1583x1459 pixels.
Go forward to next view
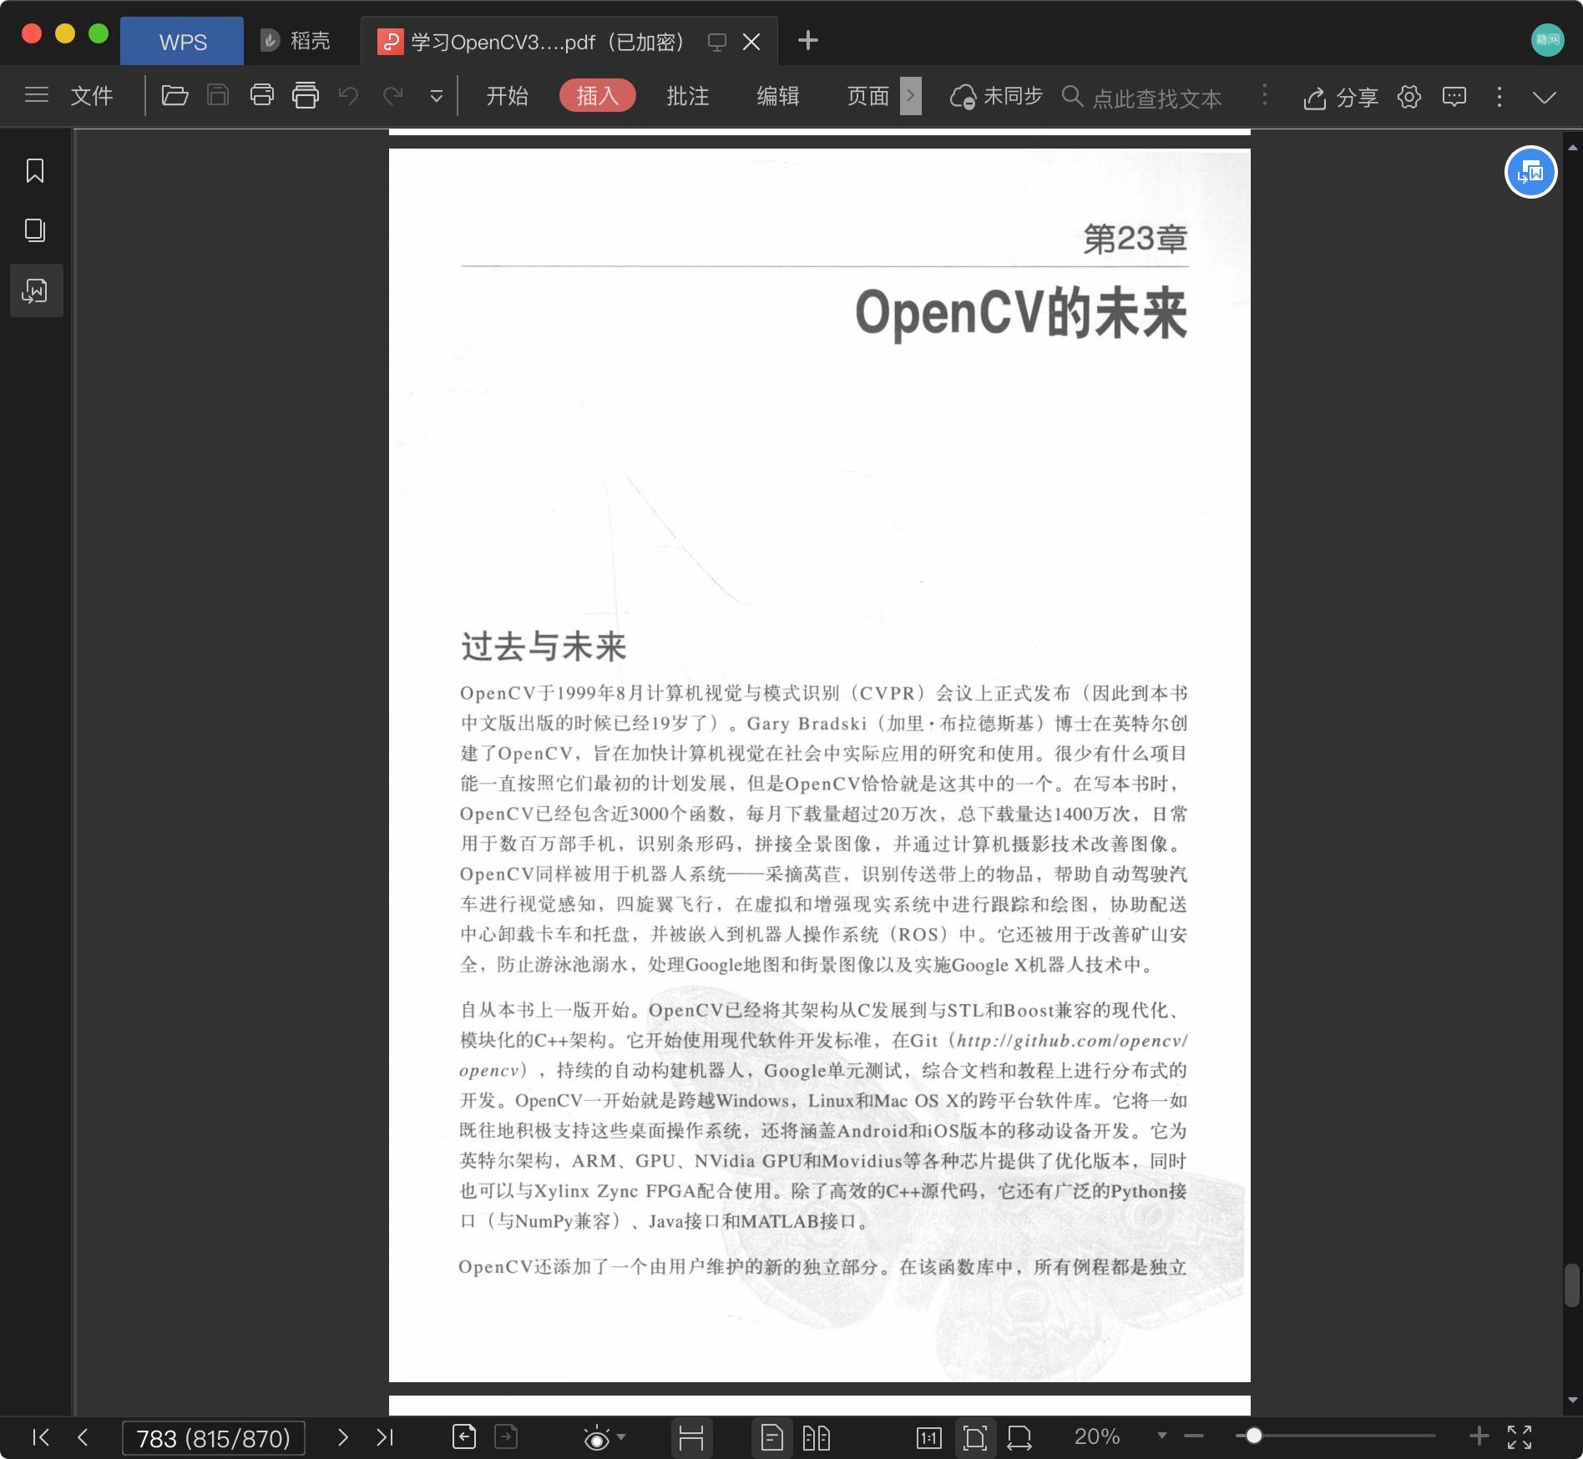(506, 1436)
